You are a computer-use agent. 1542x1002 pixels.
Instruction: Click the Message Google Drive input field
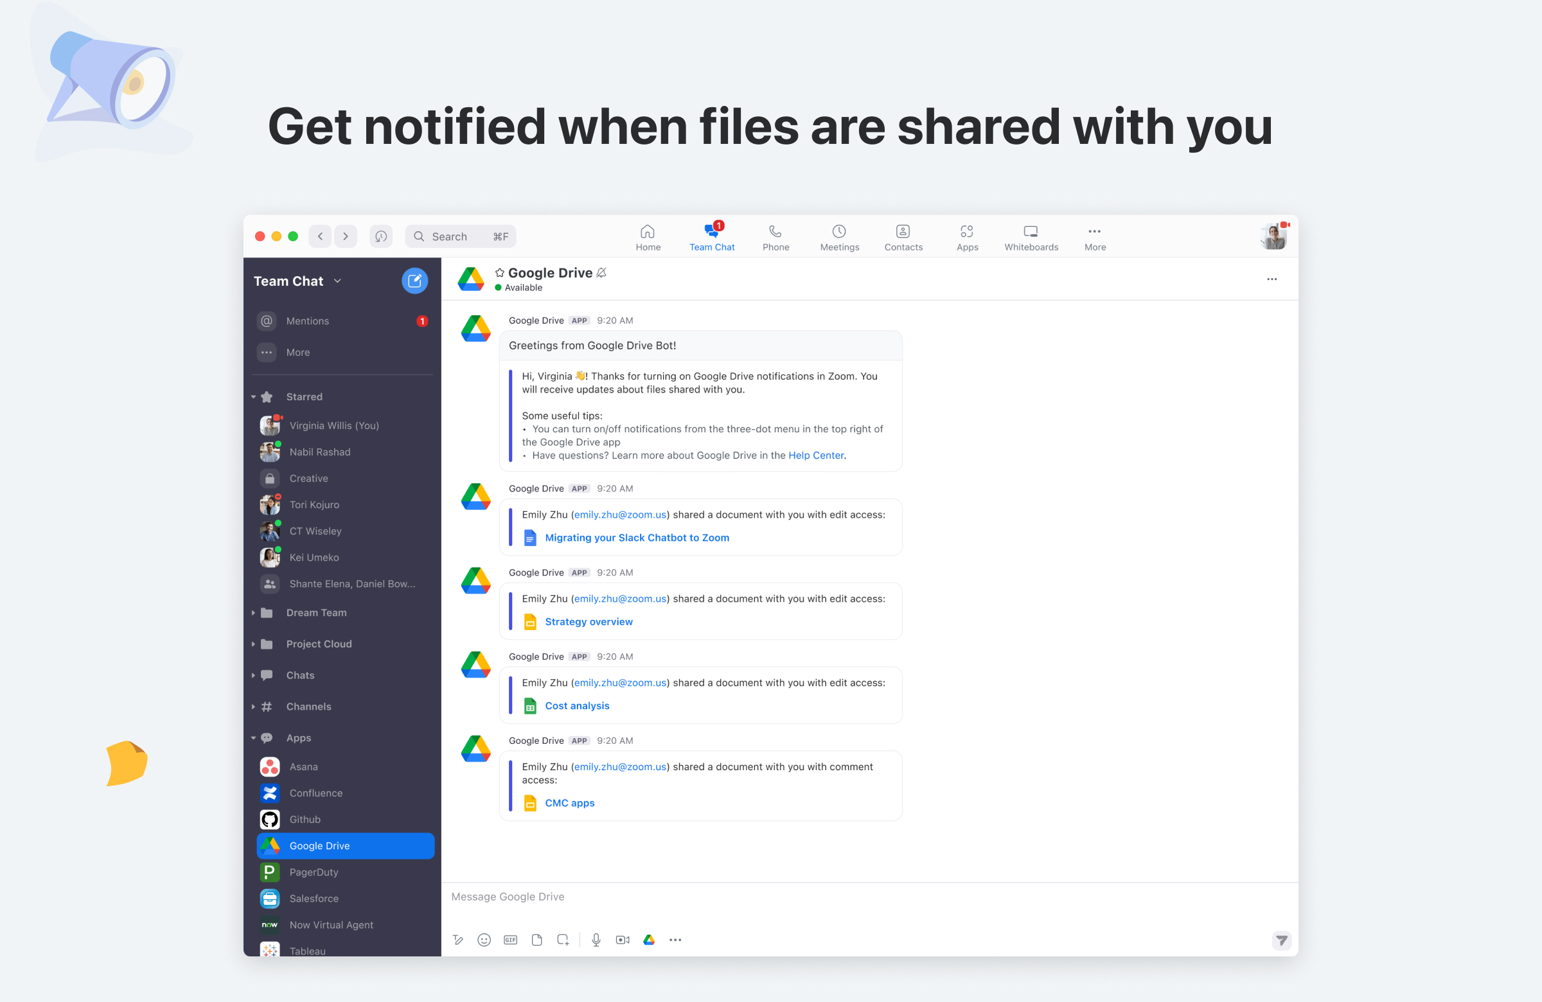[x=842, y=897]
